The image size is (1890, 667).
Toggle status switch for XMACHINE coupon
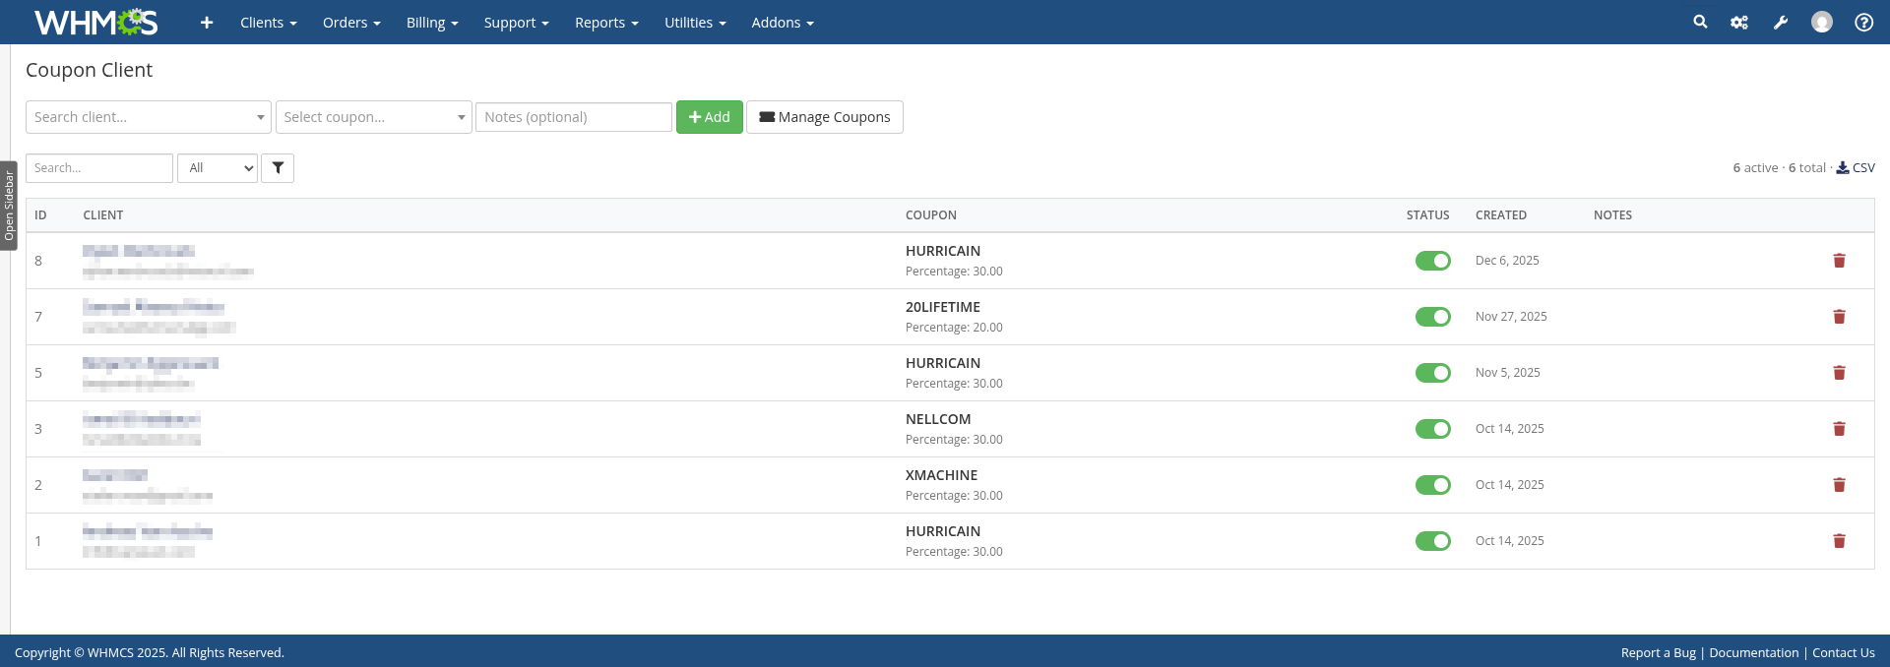coord(1432,485)
